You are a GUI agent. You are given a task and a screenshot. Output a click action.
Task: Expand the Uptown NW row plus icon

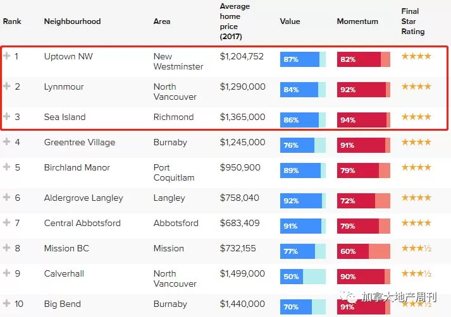click(6, 56)
